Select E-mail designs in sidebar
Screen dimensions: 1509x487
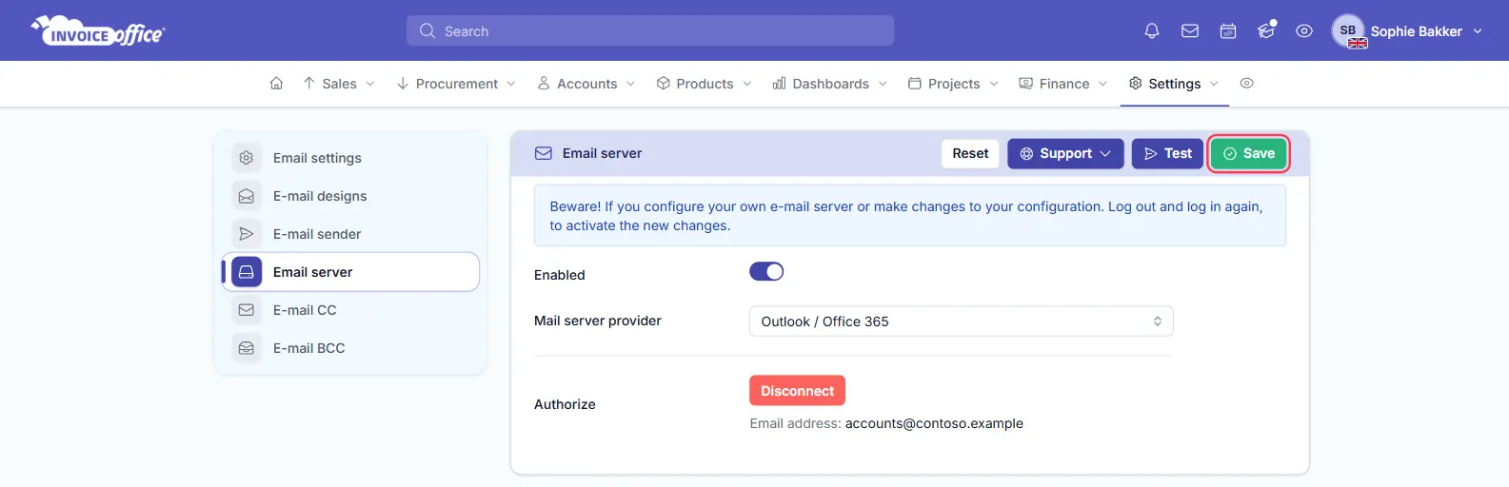tap(350, 196)
